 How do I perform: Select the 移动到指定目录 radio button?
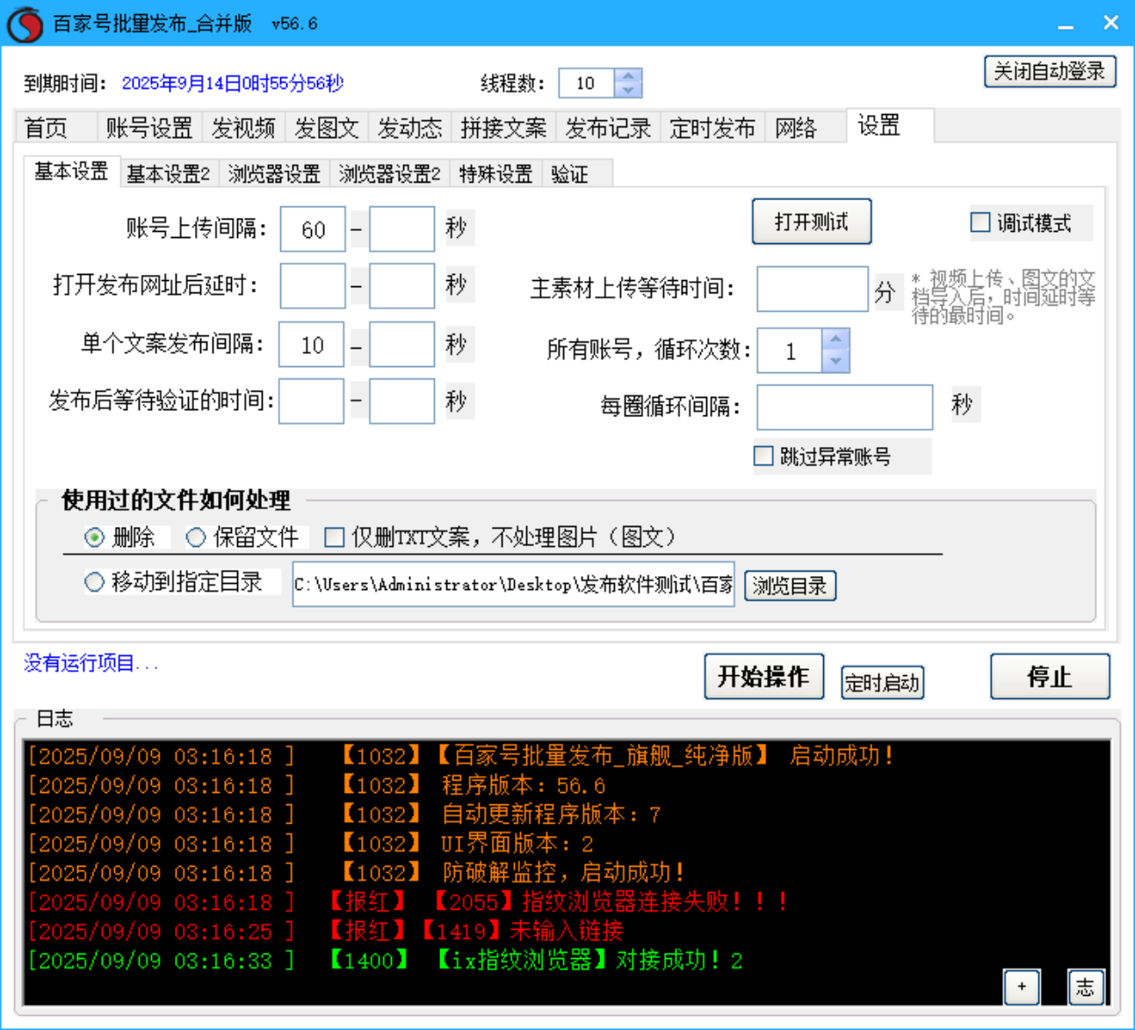(x=96, y=581)
